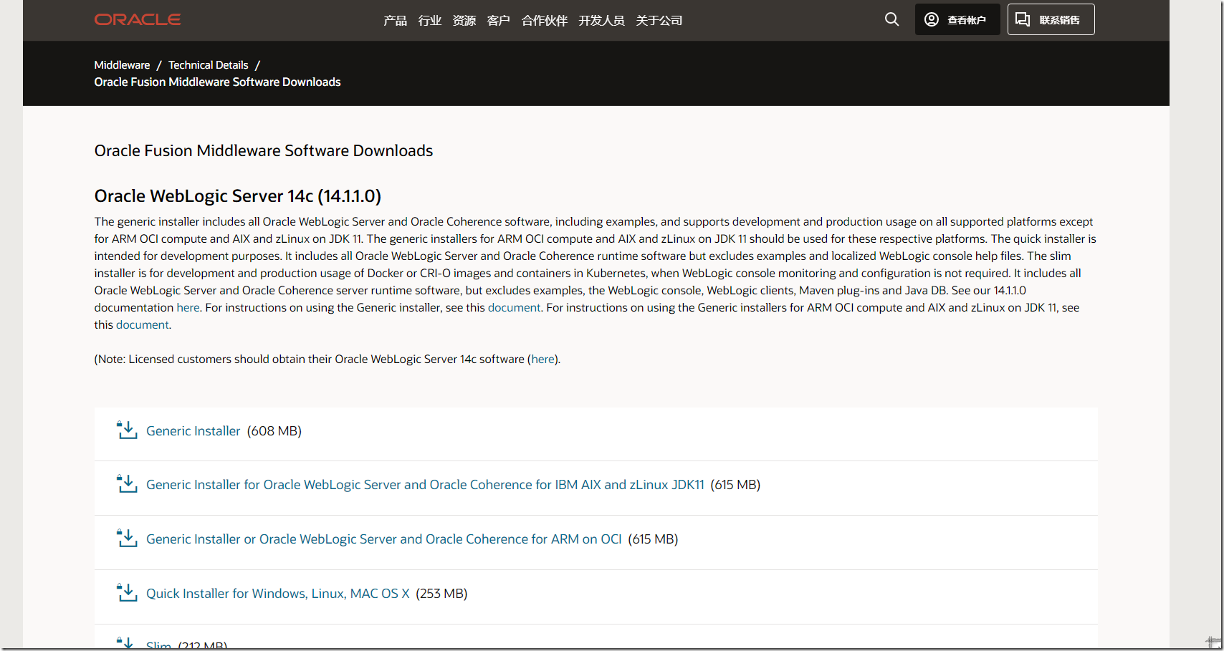Open Generic installer instructions 'document' link
This screenshot has width=1224, height=651.
pyautogui.click(x=514, y=307)
